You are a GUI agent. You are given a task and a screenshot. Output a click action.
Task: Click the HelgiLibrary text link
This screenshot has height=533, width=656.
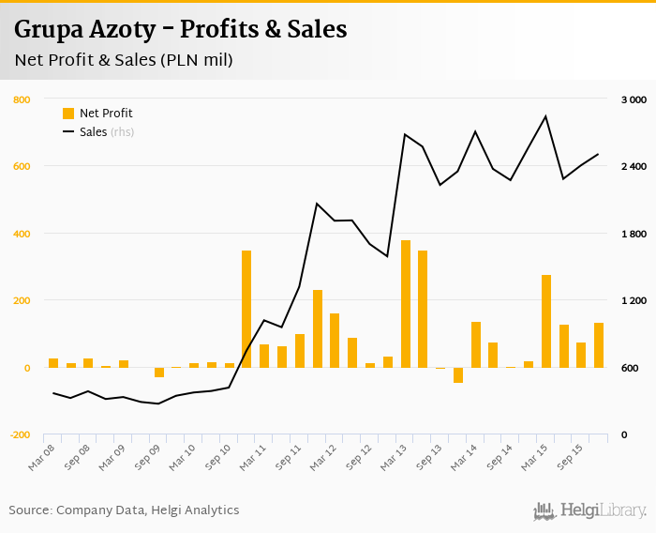point(604,510)
